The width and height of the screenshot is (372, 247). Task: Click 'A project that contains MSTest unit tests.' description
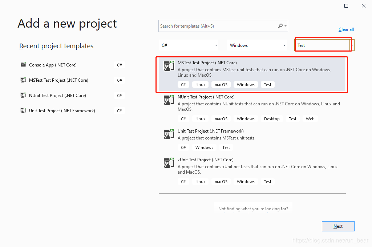(x=217, y=138)
